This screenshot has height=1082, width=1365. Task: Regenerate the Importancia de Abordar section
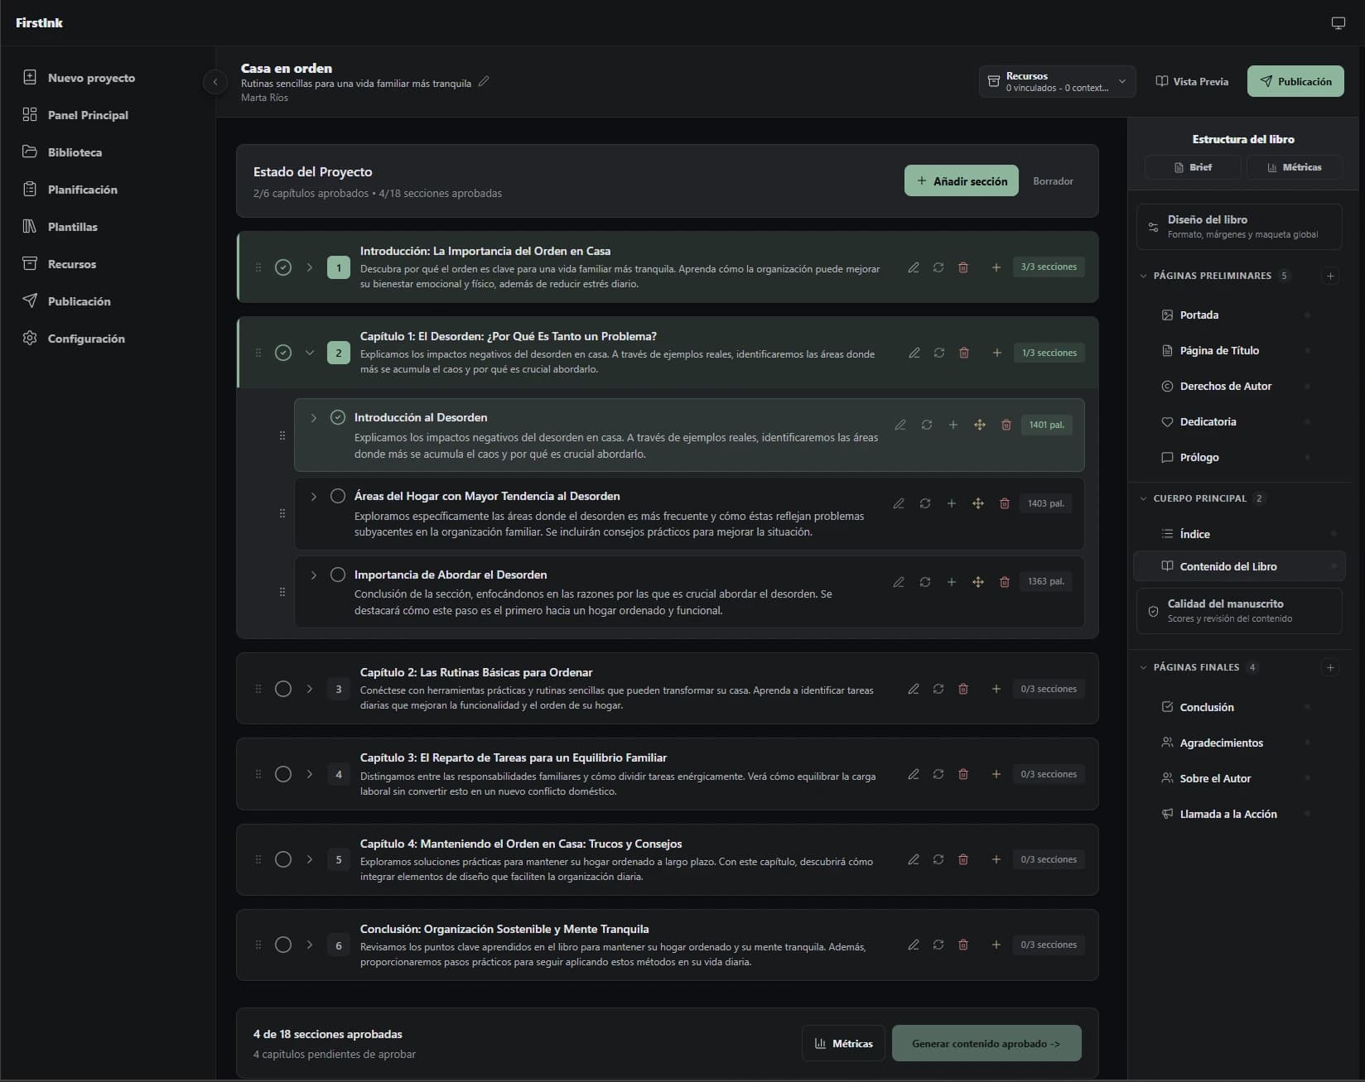click(925, 582)
